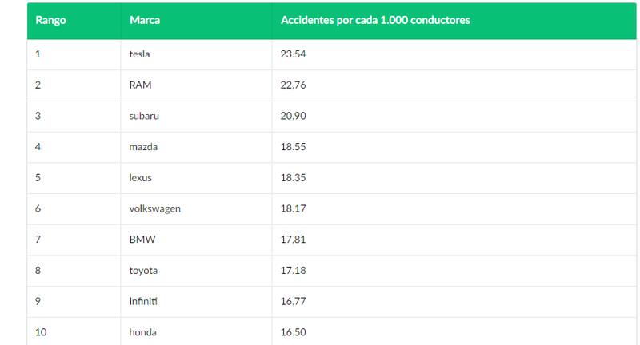
Task: Select the volkswagen brand cell
Action: [155, 208]
